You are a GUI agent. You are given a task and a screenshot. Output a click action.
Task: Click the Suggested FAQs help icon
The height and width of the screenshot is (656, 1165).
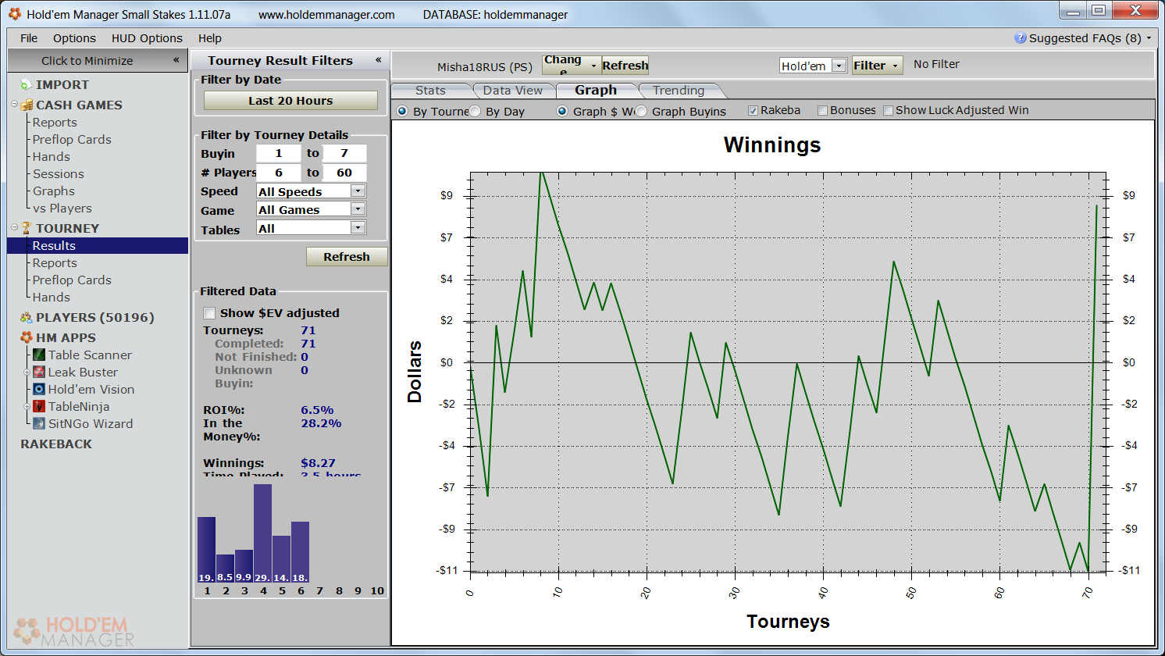coord(1020,37)
